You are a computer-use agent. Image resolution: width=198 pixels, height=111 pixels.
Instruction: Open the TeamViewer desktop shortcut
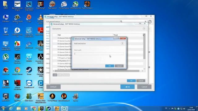pos(29,84)
